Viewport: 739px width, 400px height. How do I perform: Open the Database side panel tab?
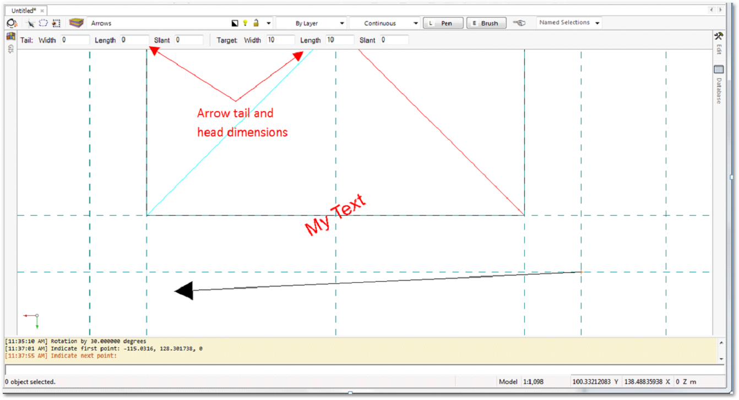(x=719, y=85)
